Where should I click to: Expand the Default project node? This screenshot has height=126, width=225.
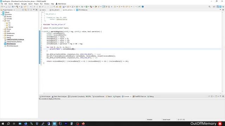pos(1,13)
